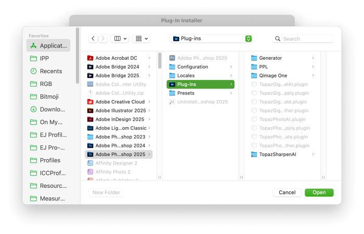Click into the Search field
The height and width of the screenshot is (234, 364).
tap(303, 39)
